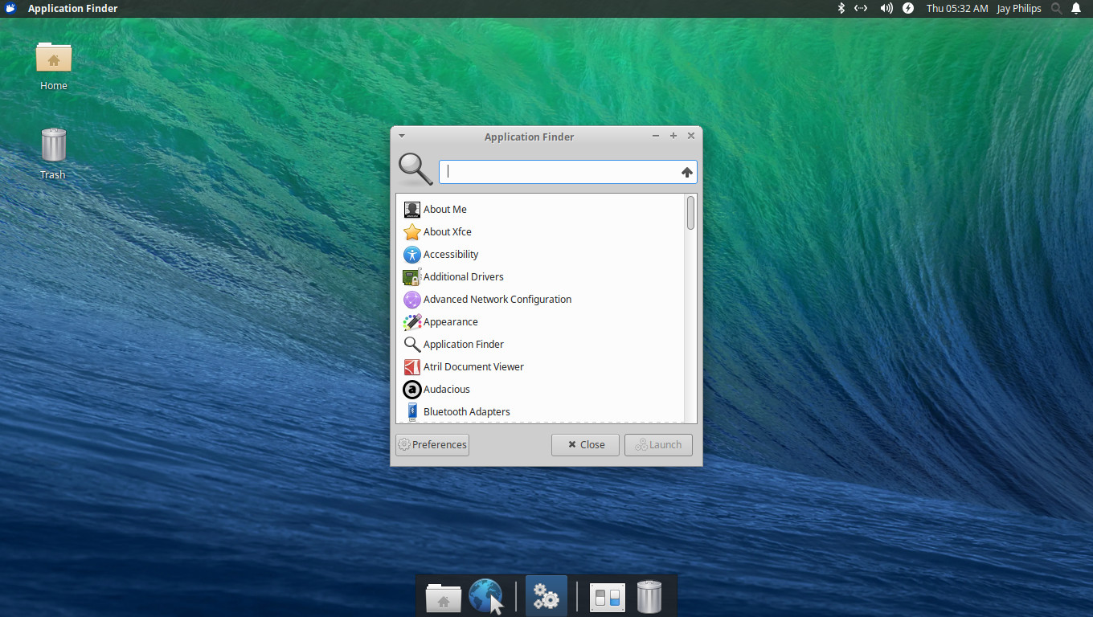Click the Accessibility icon in the list
The image size is (1093, 617).
411,255
